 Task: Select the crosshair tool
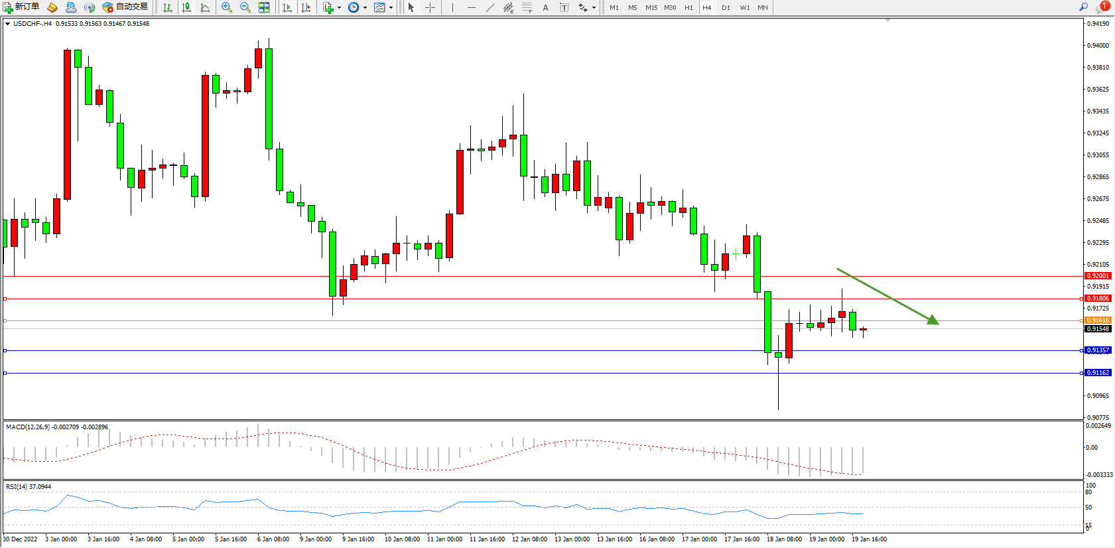point(430,7)
